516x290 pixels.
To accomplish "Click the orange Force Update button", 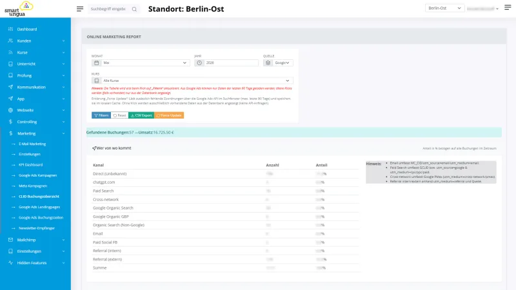I will tap(169, 115).
